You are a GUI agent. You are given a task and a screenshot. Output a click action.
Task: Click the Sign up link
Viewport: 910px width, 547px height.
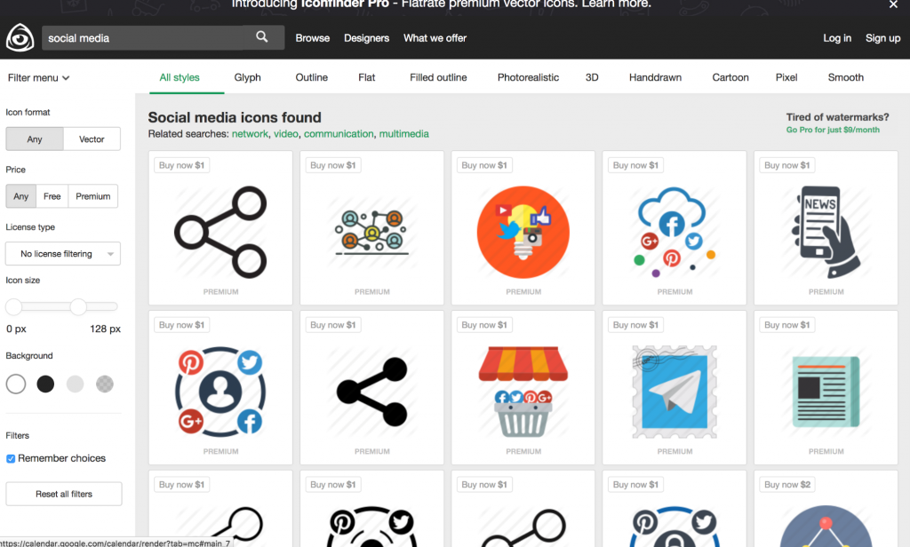click(x=882, y=37)
